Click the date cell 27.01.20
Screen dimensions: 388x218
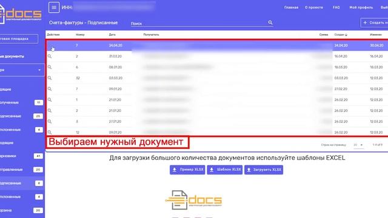(115, 122)
